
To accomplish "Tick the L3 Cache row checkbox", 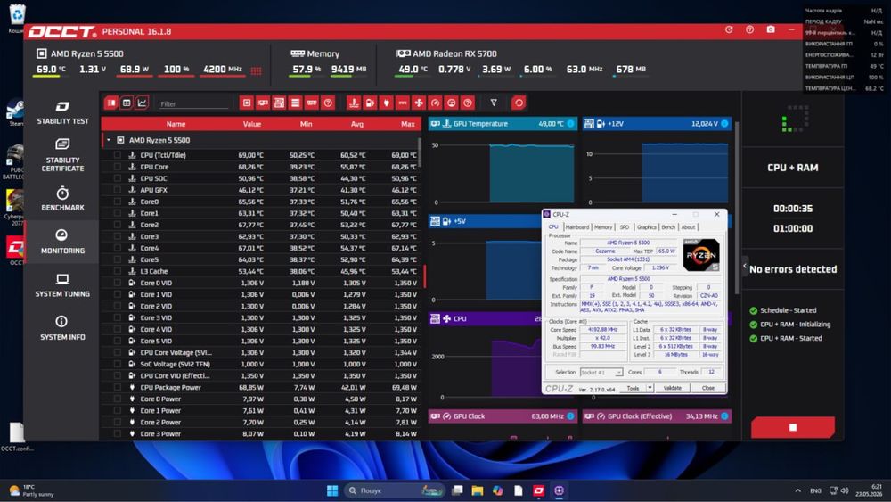I will [x=117, y=271].
